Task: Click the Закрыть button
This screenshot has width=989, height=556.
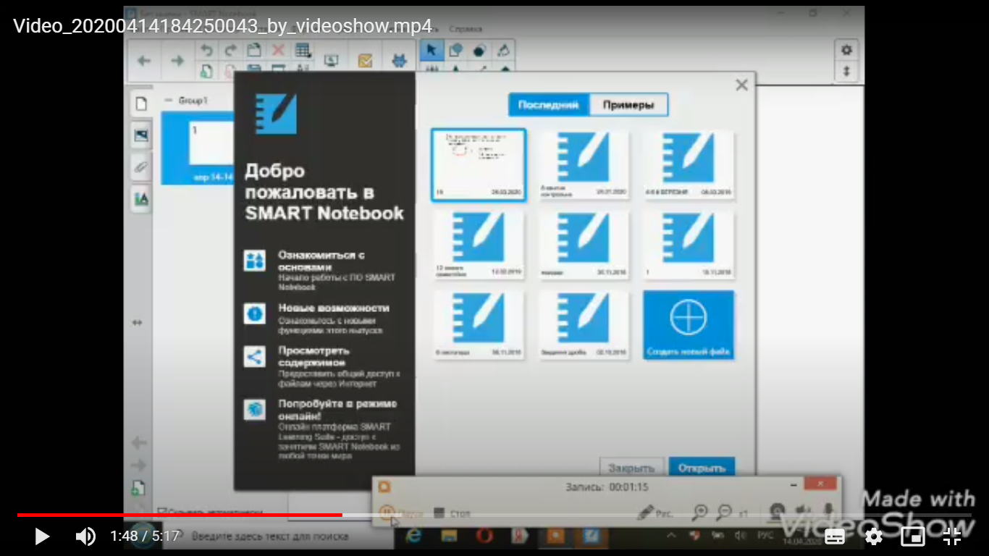Action: [631, 468]
